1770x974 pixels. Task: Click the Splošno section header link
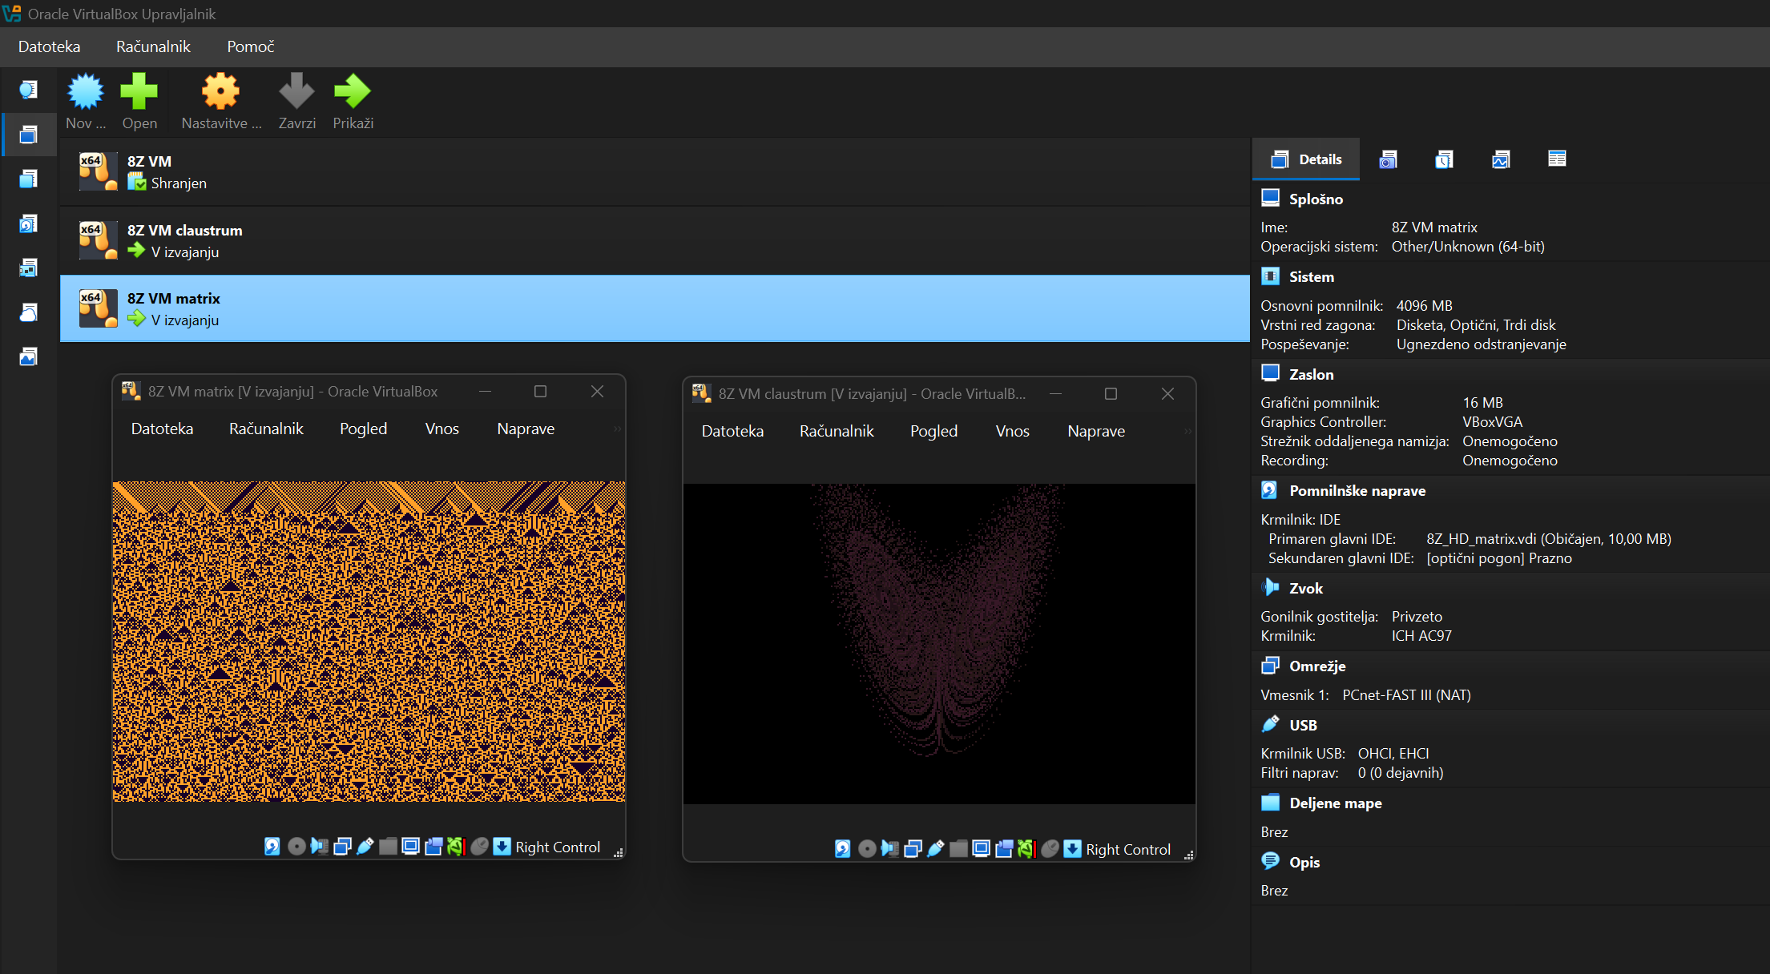[x=1316, y=199]
